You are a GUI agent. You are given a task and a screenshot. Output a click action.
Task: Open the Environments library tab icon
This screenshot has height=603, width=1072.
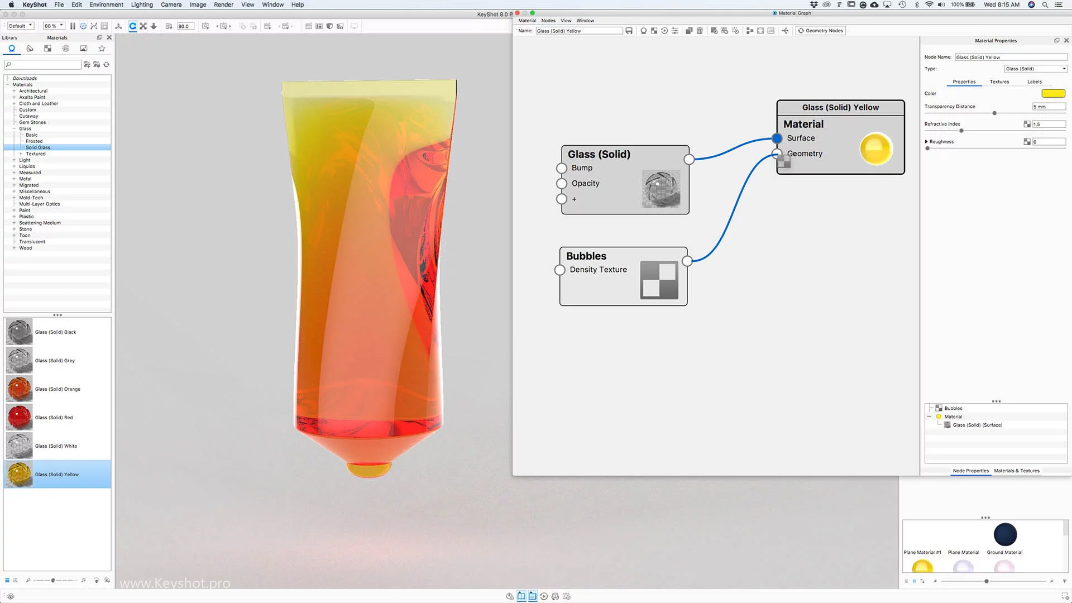pyautogui.click(x=66, y=49)
